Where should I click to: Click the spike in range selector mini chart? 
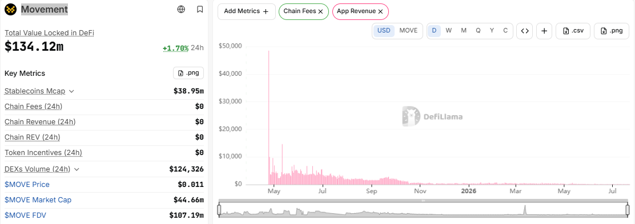pyautogui.click(x=525, y=209)
